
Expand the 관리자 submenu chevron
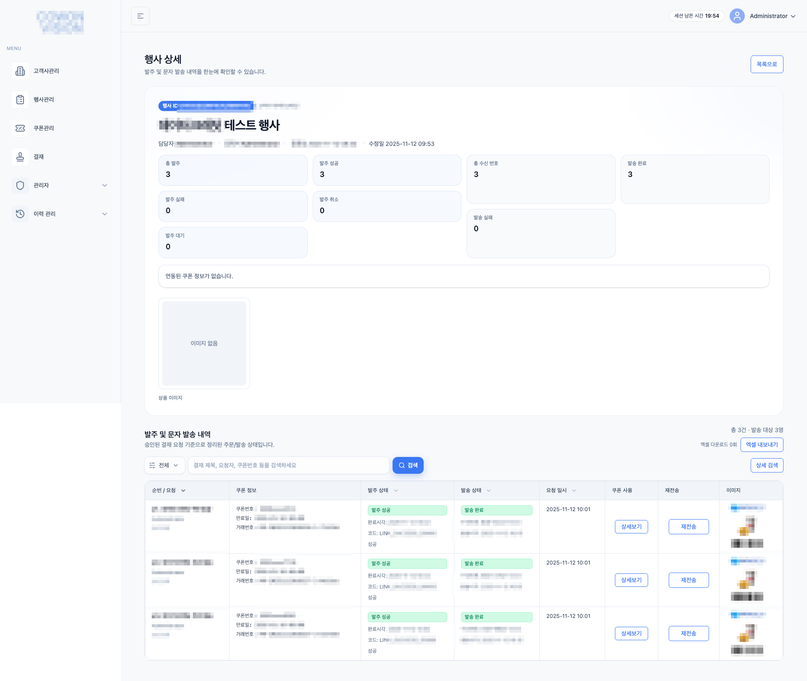[105, 185]
